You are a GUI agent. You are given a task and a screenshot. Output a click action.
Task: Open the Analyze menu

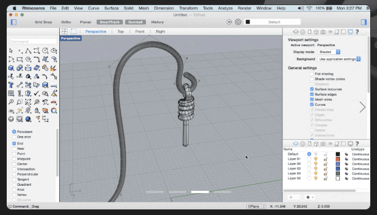click(x=225, y=8)
